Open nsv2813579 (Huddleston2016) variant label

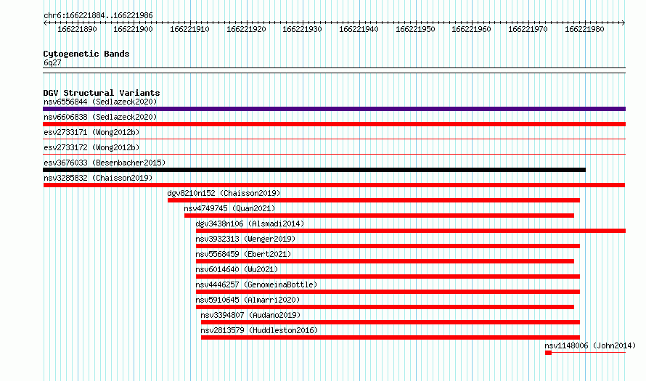[259, 330]
